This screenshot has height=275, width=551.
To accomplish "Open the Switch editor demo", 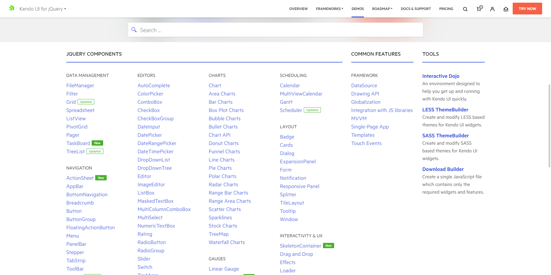I will (145, 267).
